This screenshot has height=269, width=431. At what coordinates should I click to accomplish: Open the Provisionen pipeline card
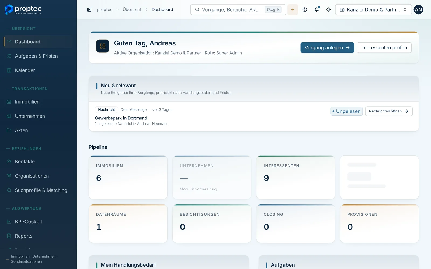379,224
